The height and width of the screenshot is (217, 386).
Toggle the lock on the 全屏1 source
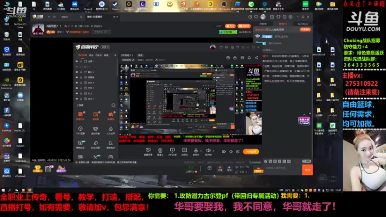(x=81, y=61)
